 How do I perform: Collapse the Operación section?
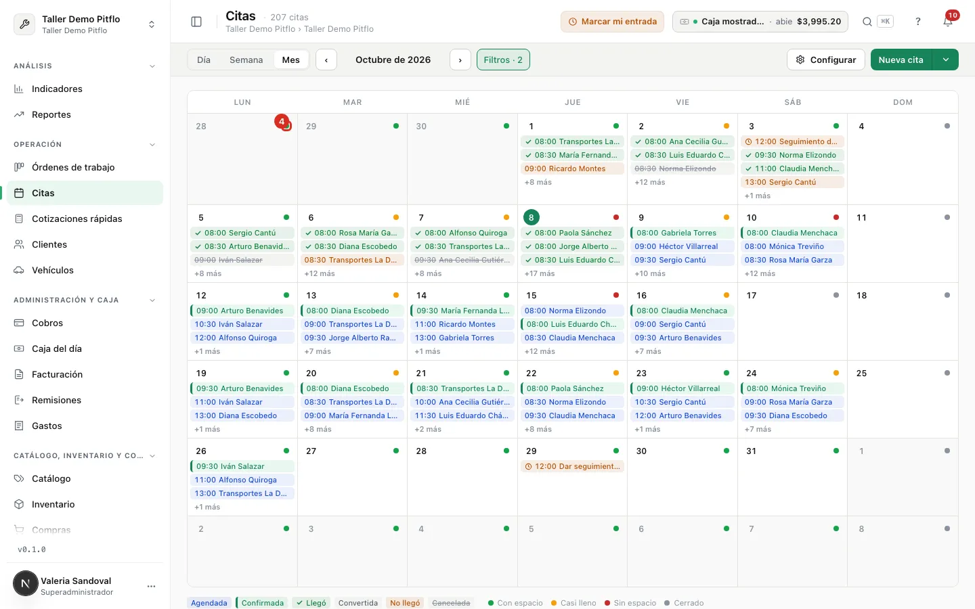152,144
